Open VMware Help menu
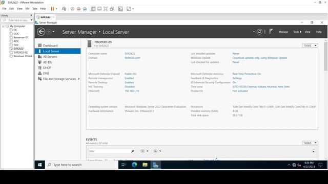 (x=43, y=9)
